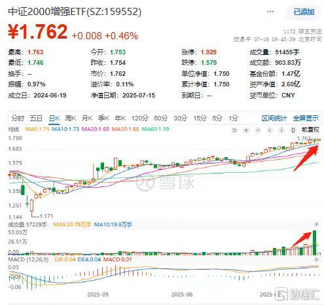Click the tallest green volume bar
The height and width of the screenshot is (305, 324).
point(314,243)
